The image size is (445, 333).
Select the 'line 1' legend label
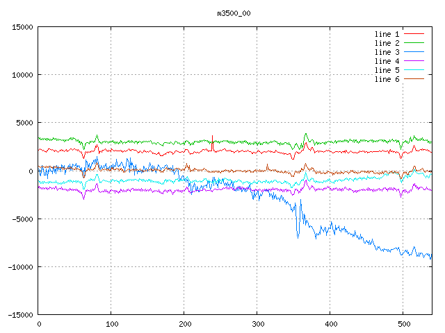click(387, 34)
